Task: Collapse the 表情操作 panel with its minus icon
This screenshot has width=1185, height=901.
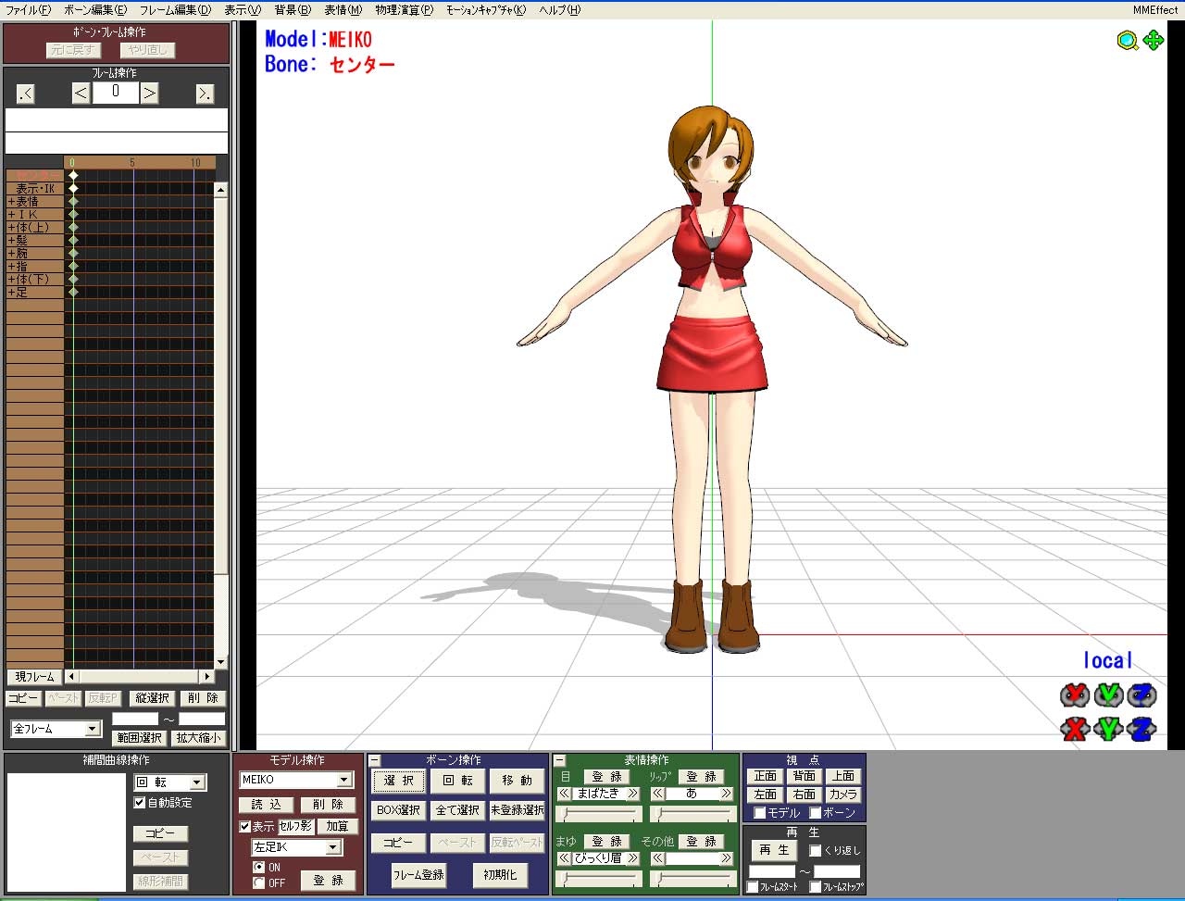Action: (559, 760)
